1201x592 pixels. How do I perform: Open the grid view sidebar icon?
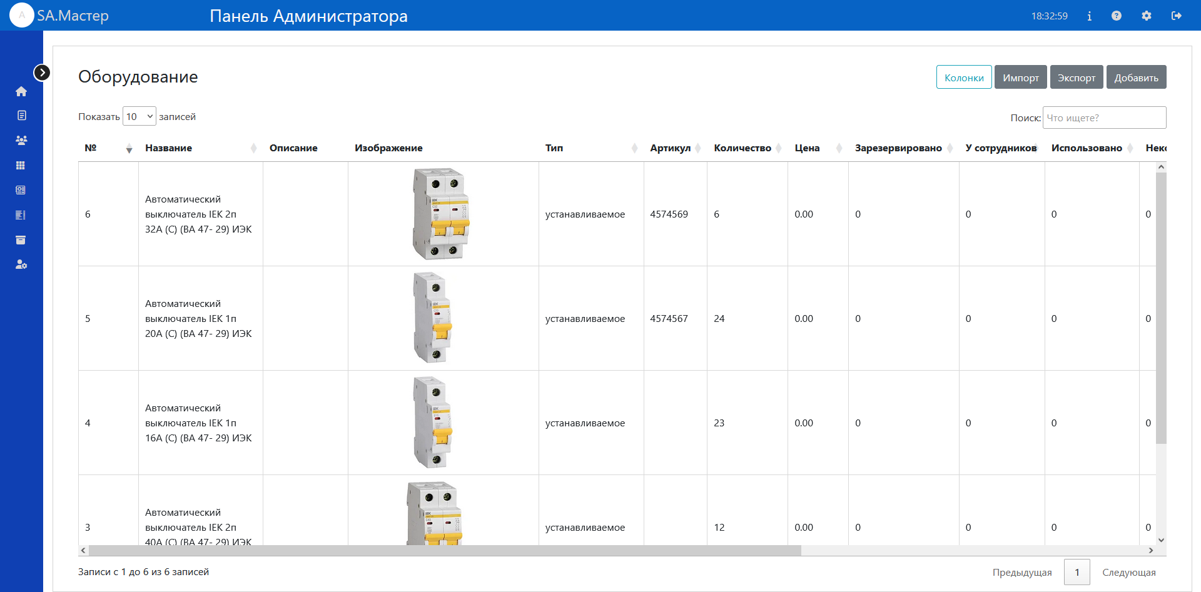[x=21, y=166]
